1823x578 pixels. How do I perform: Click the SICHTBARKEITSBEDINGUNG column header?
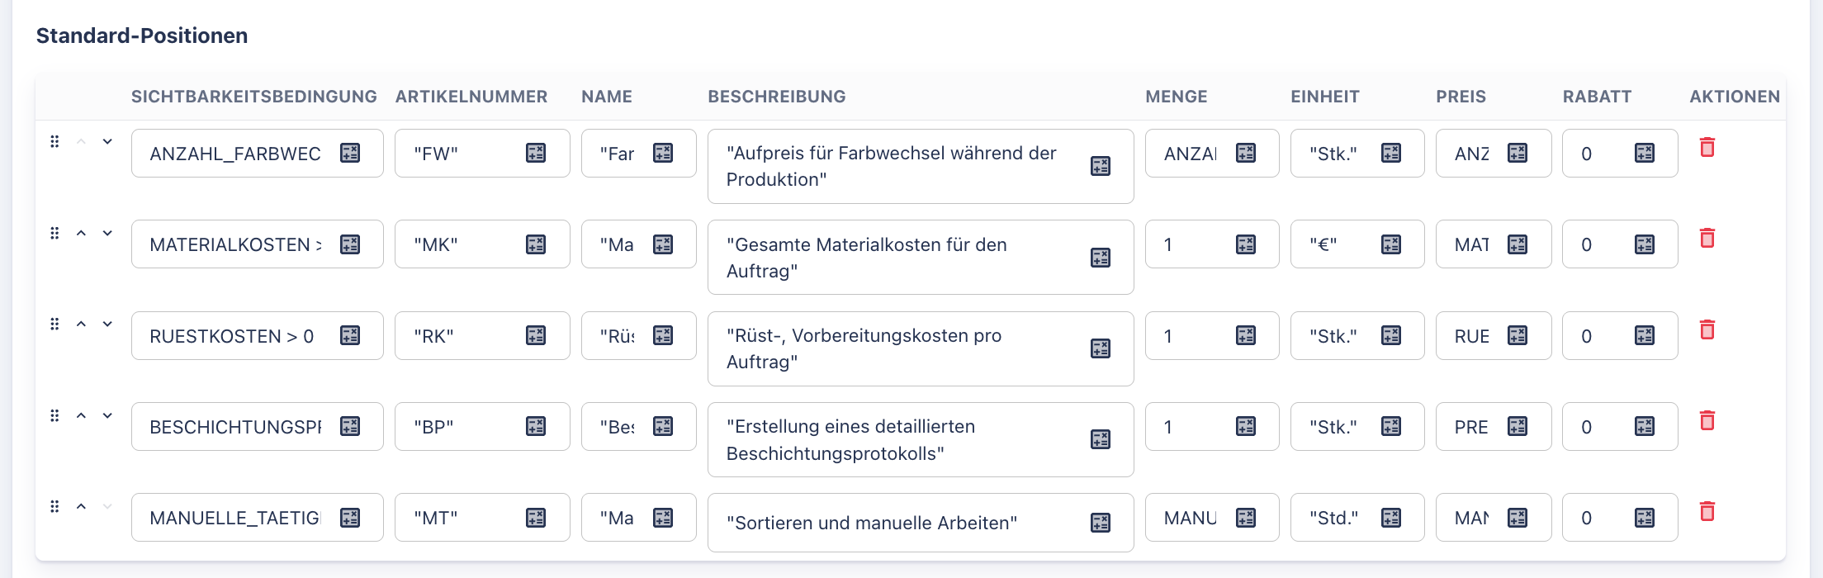click(x=253, y=97)
